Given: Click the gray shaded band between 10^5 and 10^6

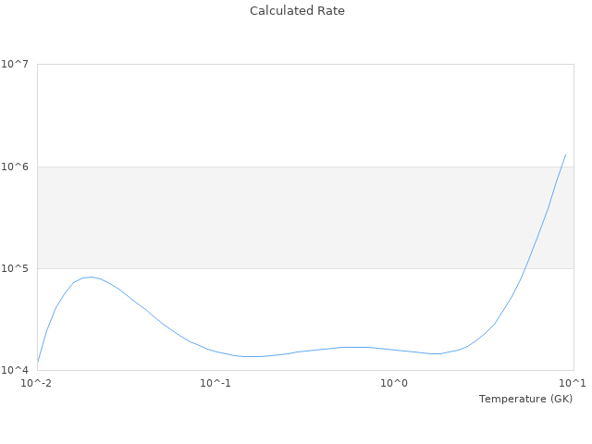Looking at the screenshot, I should [x=305, y=217].
